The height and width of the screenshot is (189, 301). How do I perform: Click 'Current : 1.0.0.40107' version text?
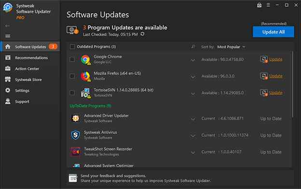click(x=221, y=152)
